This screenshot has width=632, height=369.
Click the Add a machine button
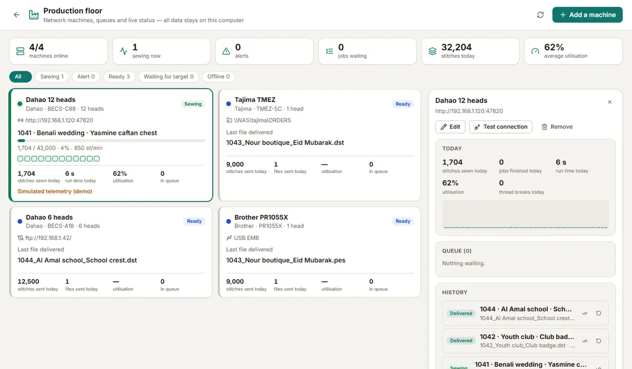587,15
